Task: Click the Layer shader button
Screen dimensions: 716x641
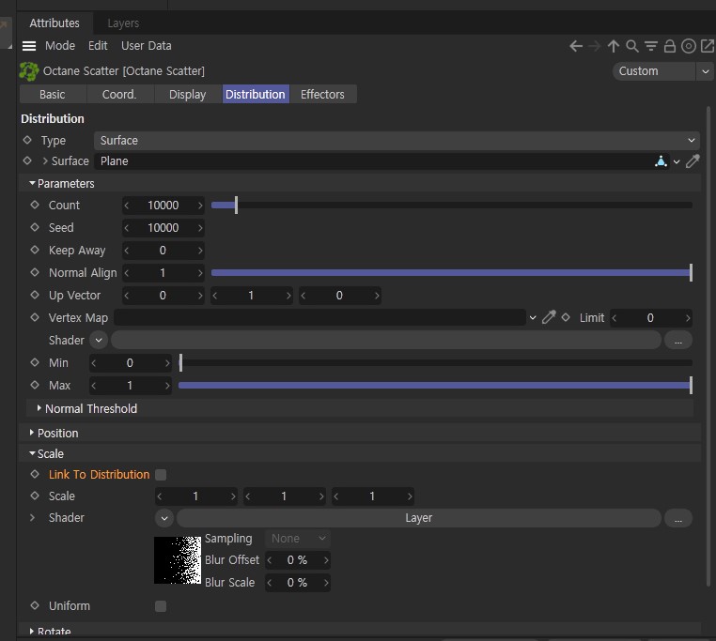Action: click(419, 518)
